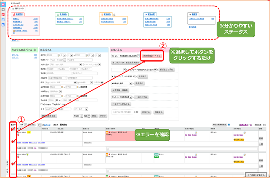Image resolution: width=270 pixels, height=178 pixels.
Task: Click the 新規受付メール送信 button
Action: click(152, 56)
